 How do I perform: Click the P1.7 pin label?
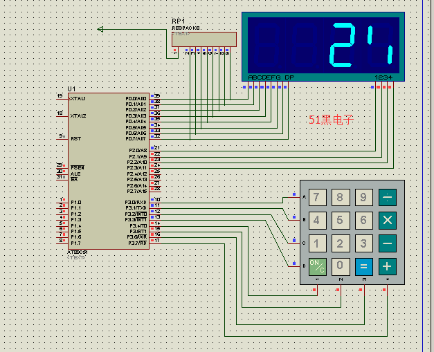click(x=76, y=243)
